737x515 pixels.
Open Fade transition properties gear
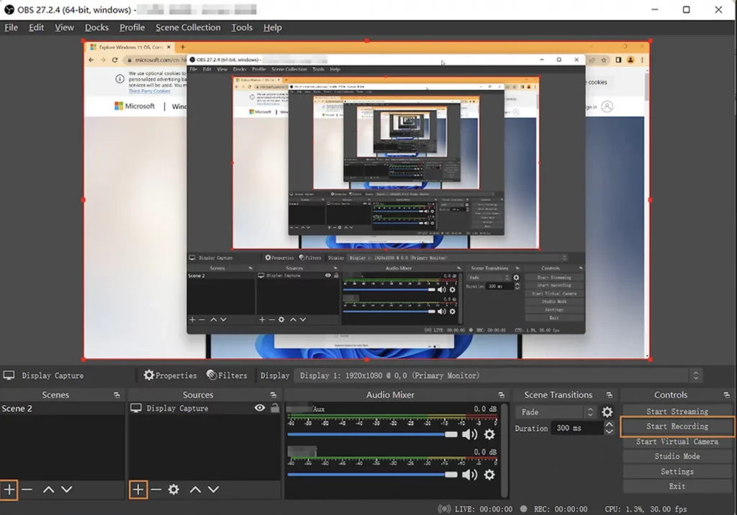click(x=607, y=412)
